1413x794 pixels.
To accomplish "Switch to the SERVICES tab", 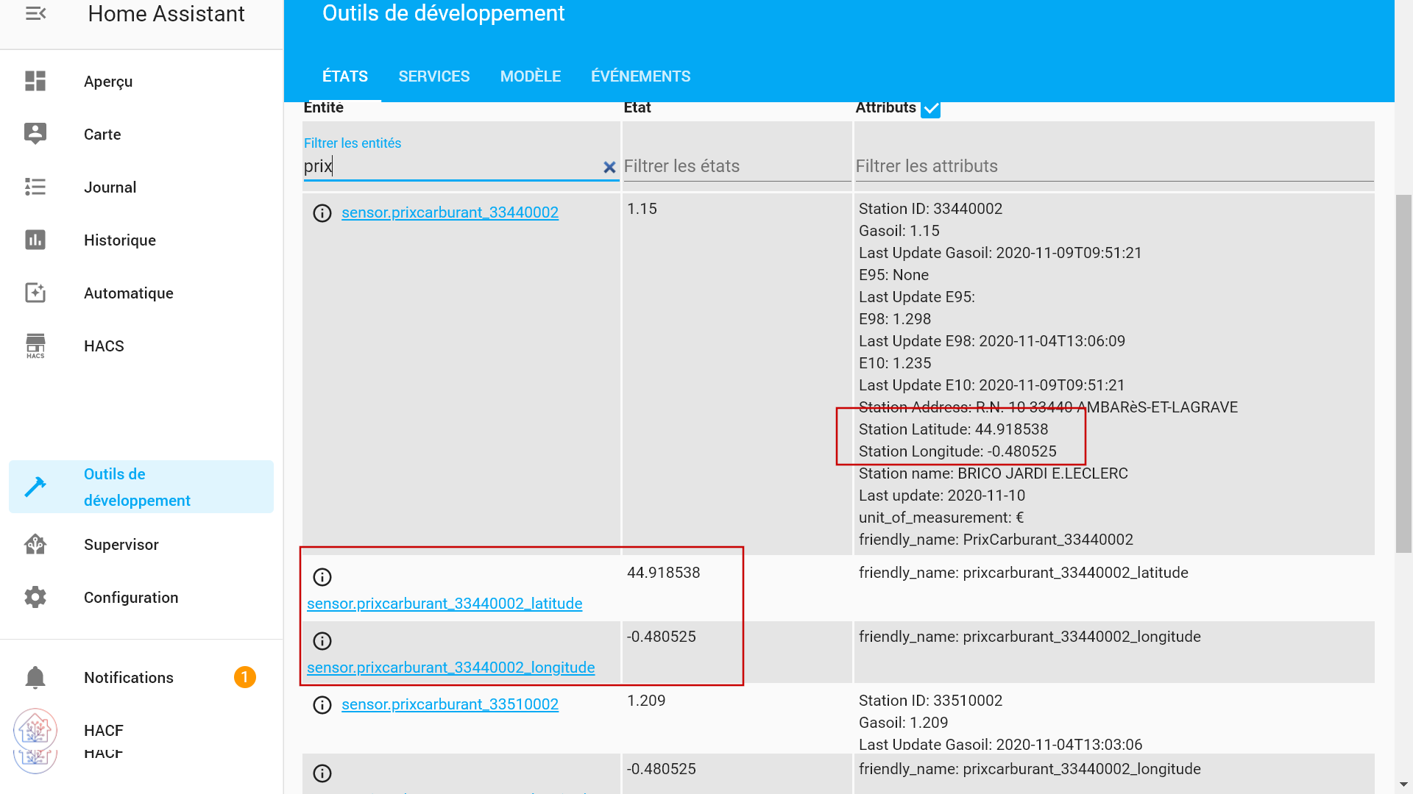I will (433, 76).
